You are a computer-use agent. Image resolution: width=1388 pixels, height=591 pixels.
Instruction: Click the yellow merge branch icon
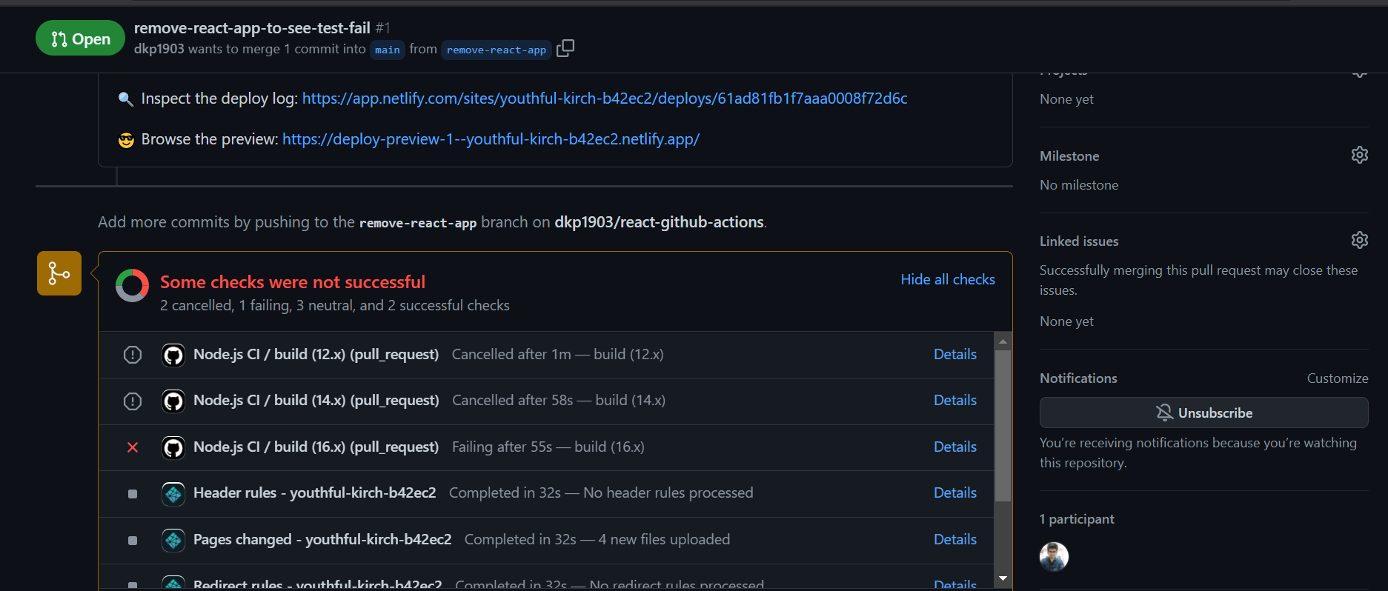tap(59, 273)
